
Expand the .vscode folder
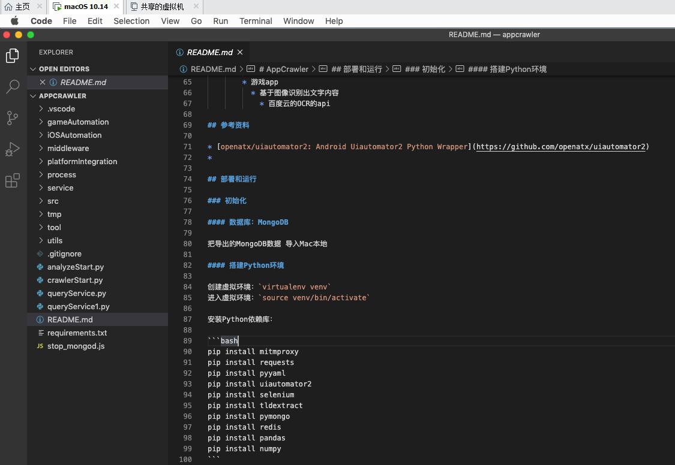41,108
